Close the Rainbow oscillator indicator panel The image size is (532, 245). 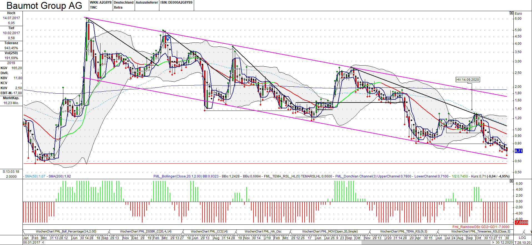point(511,181)
